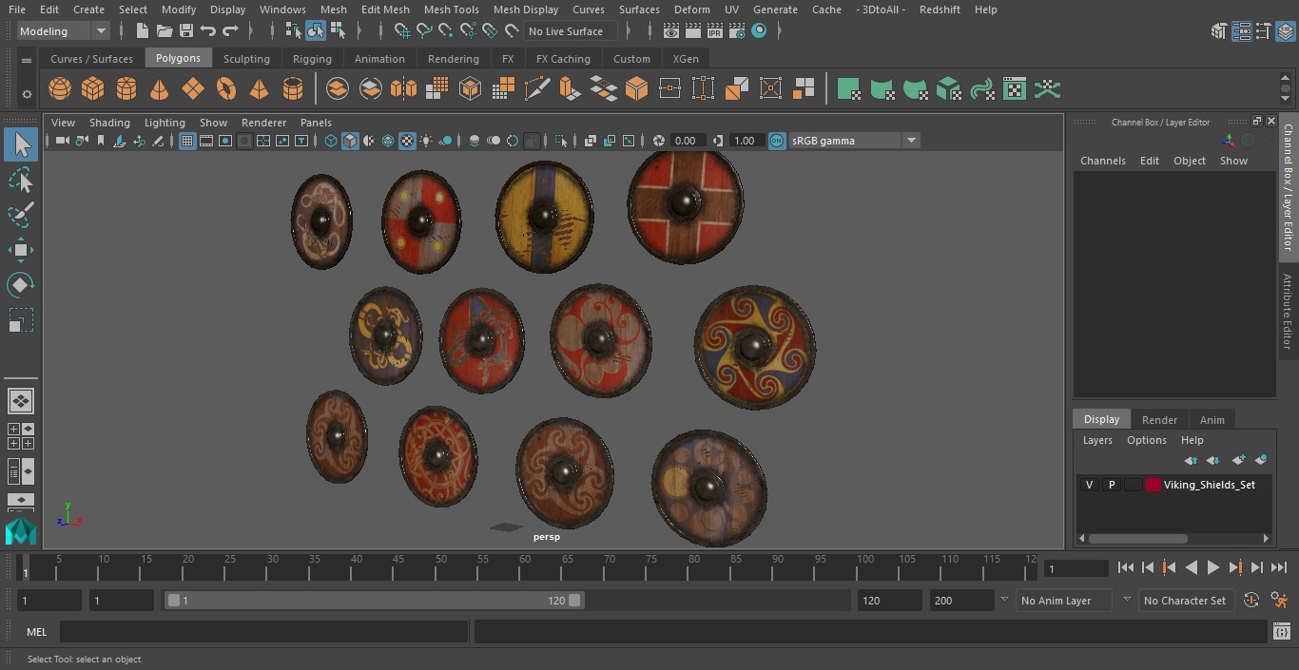Toggle textured display in the viewport toolbar
The width and height of the screenshot is (1299, 670).
click(407, 141)
